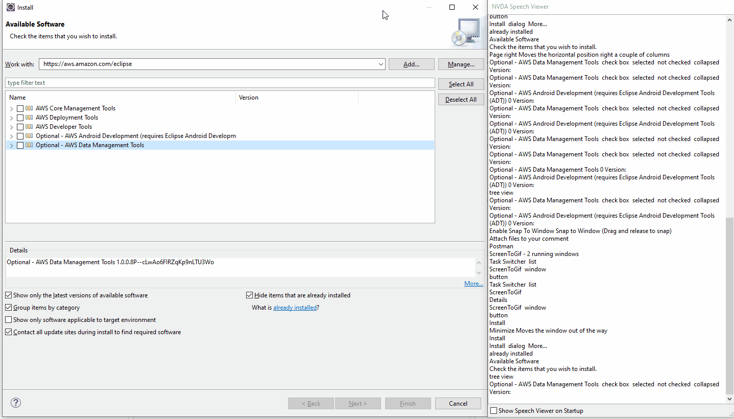Click the type filter text field
This screenshot has width=734, height=419.
[220, 83]
